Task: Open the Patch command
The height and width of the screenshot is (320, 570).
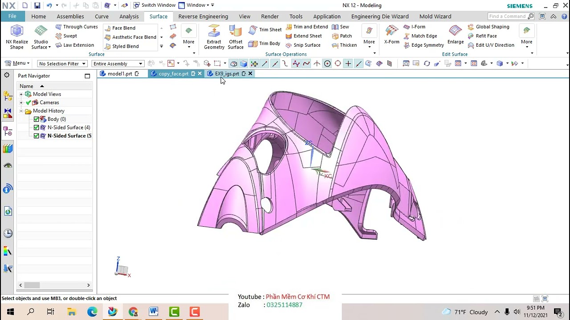Action: pyautogui.click(x=342, y=36)
